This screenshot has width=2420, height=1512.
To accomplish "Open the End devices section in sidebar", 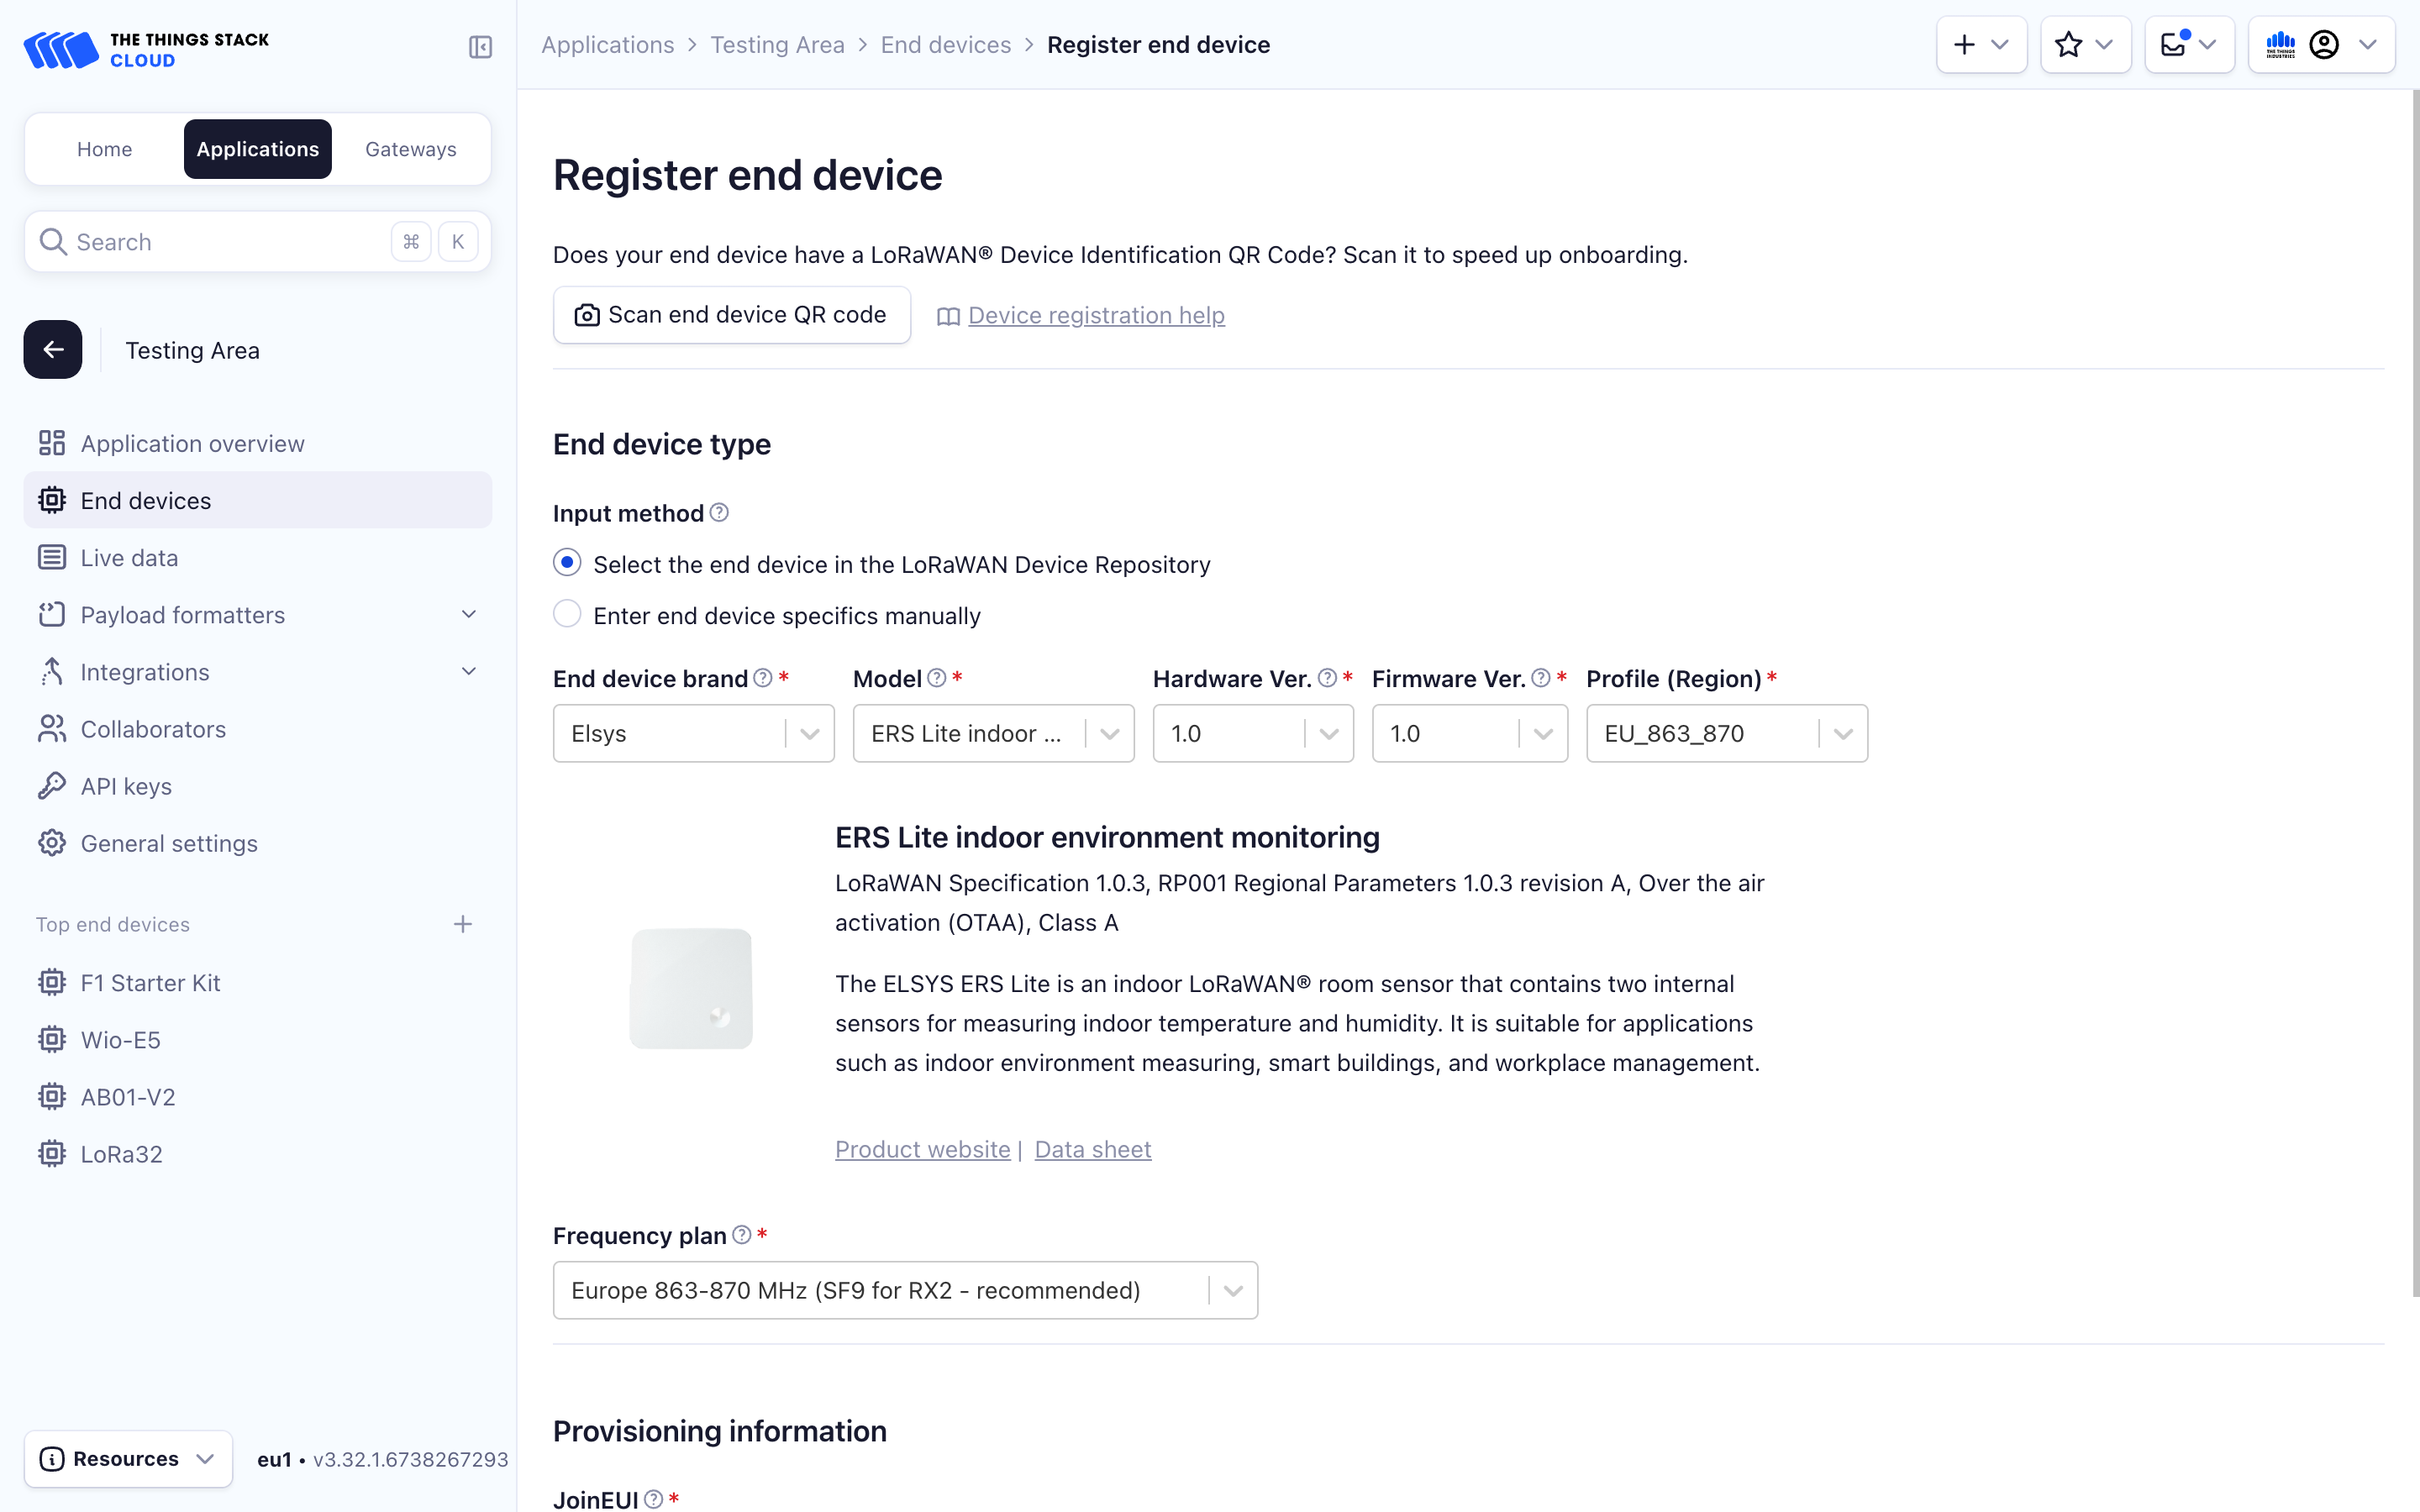I will (145, 500).
